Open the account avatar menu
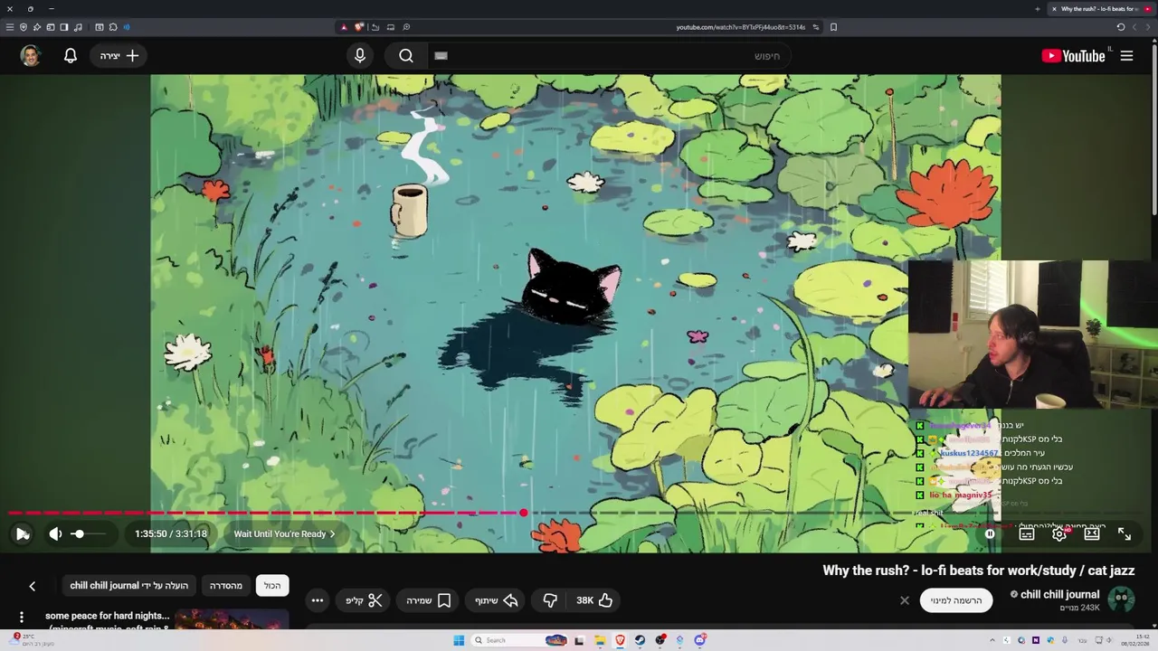 (x=31, y=56)
